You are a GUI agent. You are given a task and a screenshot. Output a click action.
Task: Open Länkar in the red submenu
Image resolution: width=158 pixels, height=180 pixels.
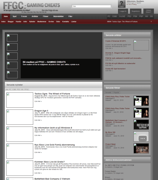pyautogui.click(x=74, y=22)
